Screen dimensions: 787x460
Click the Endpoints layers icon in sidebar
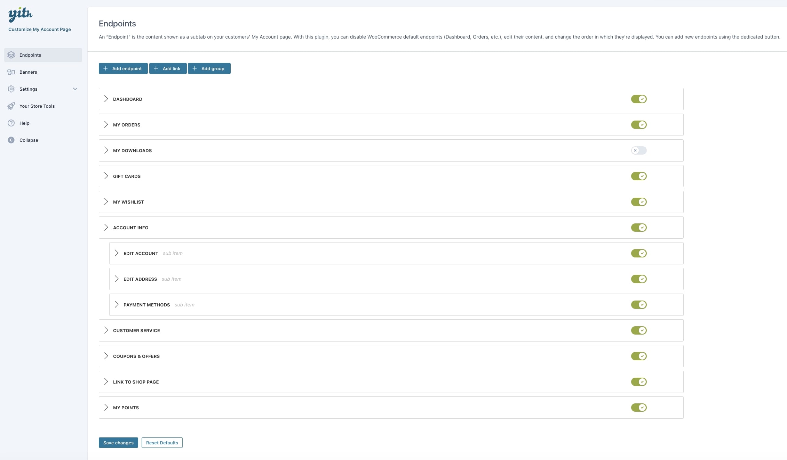pos(11,55)
